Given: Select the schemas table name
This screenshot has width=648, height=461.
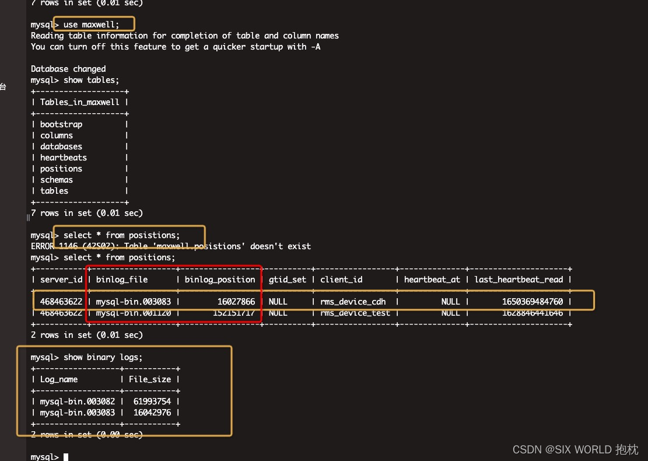Looking at the screenshot, I should coord(57,179).
